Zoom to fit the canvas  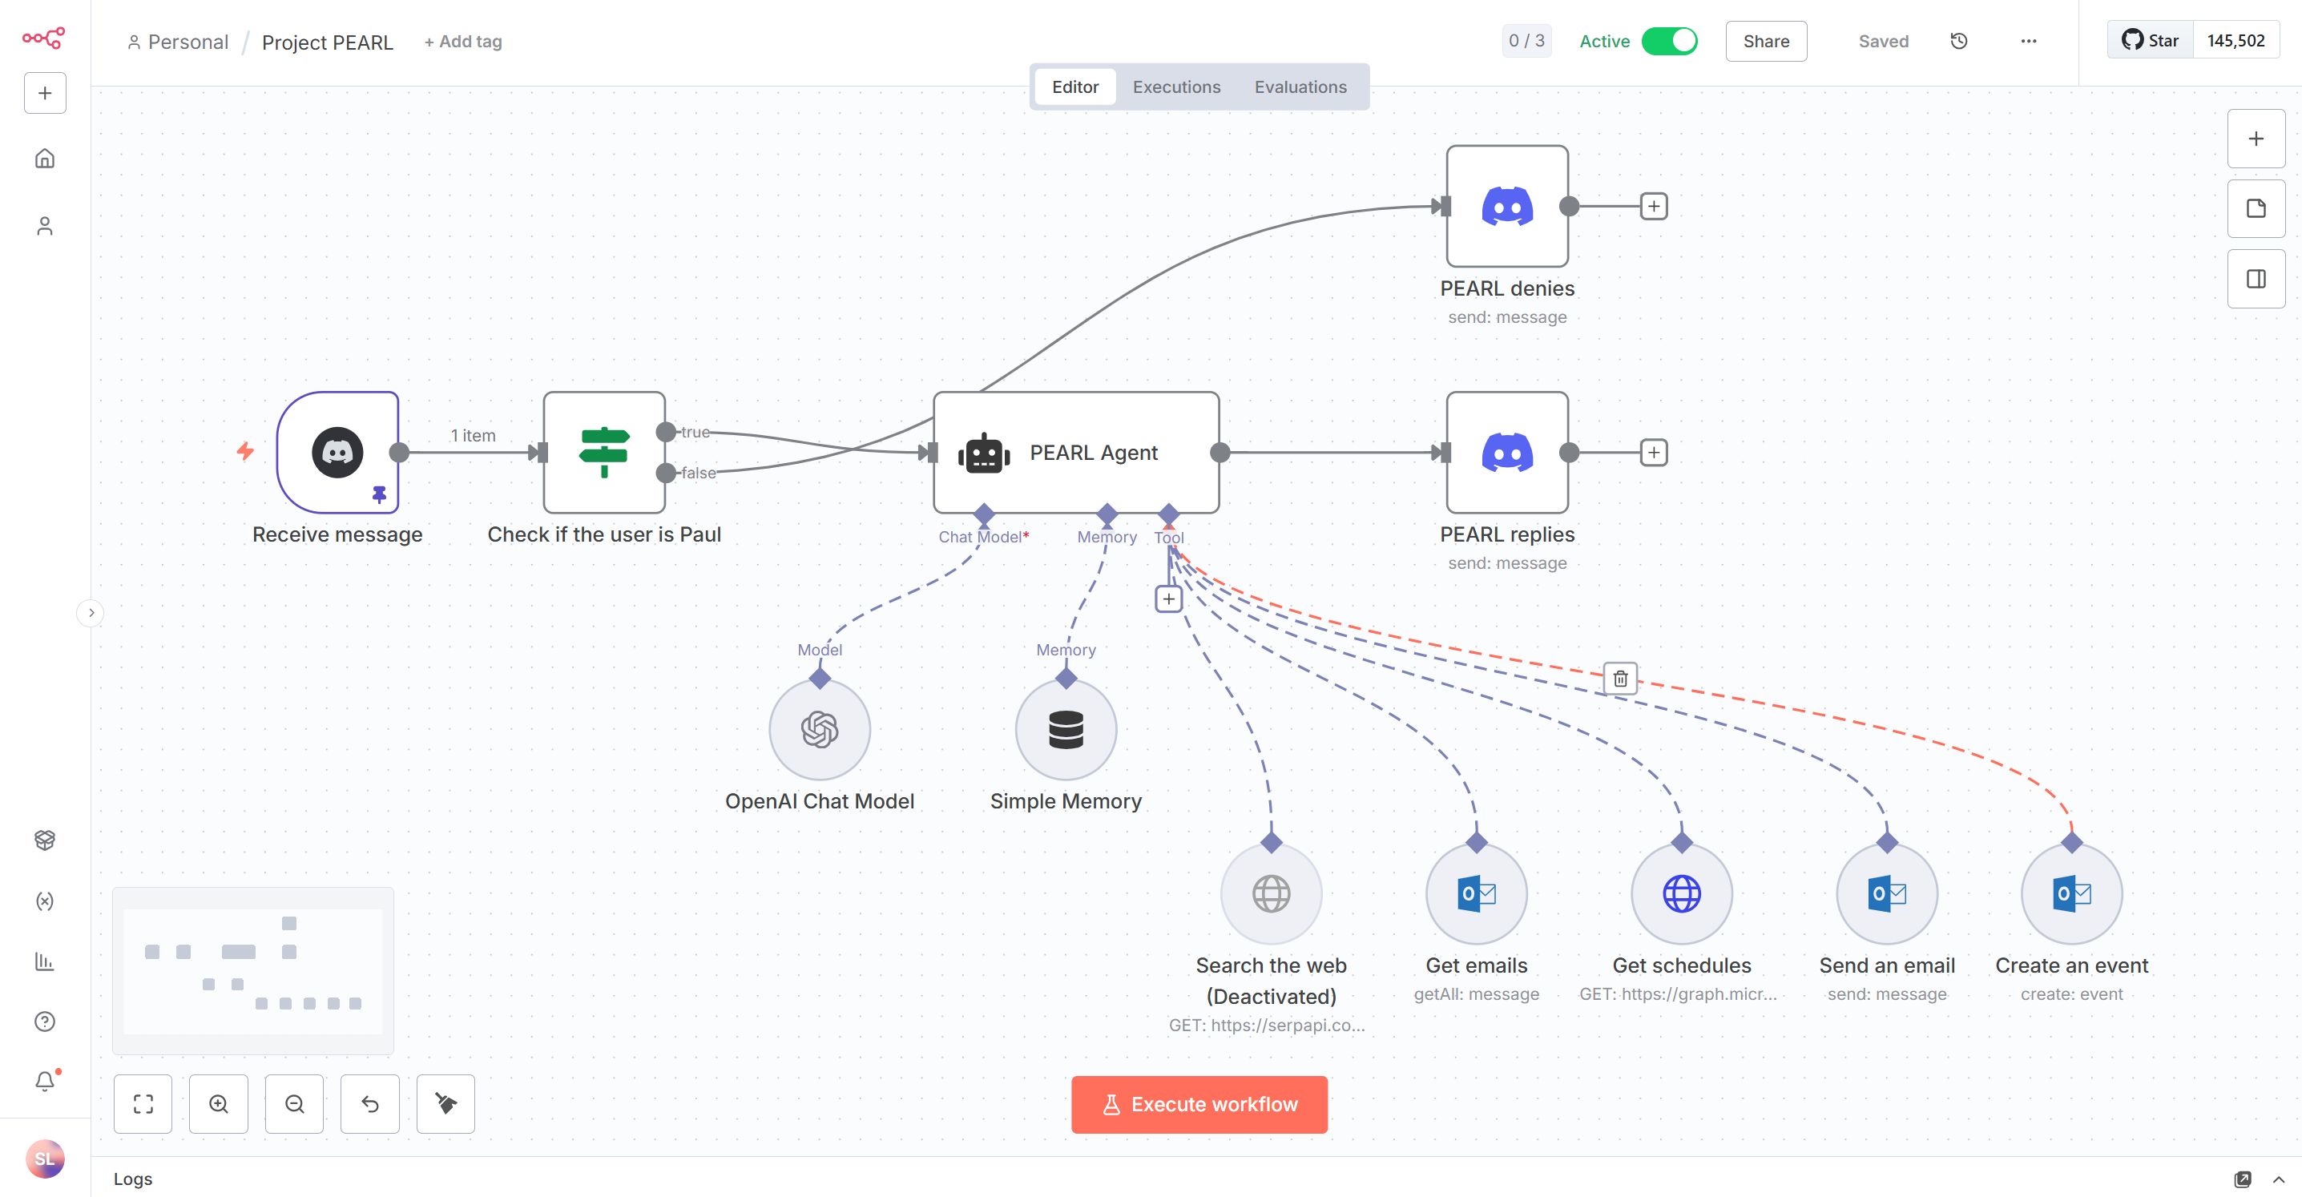(x=143, y=1104)
